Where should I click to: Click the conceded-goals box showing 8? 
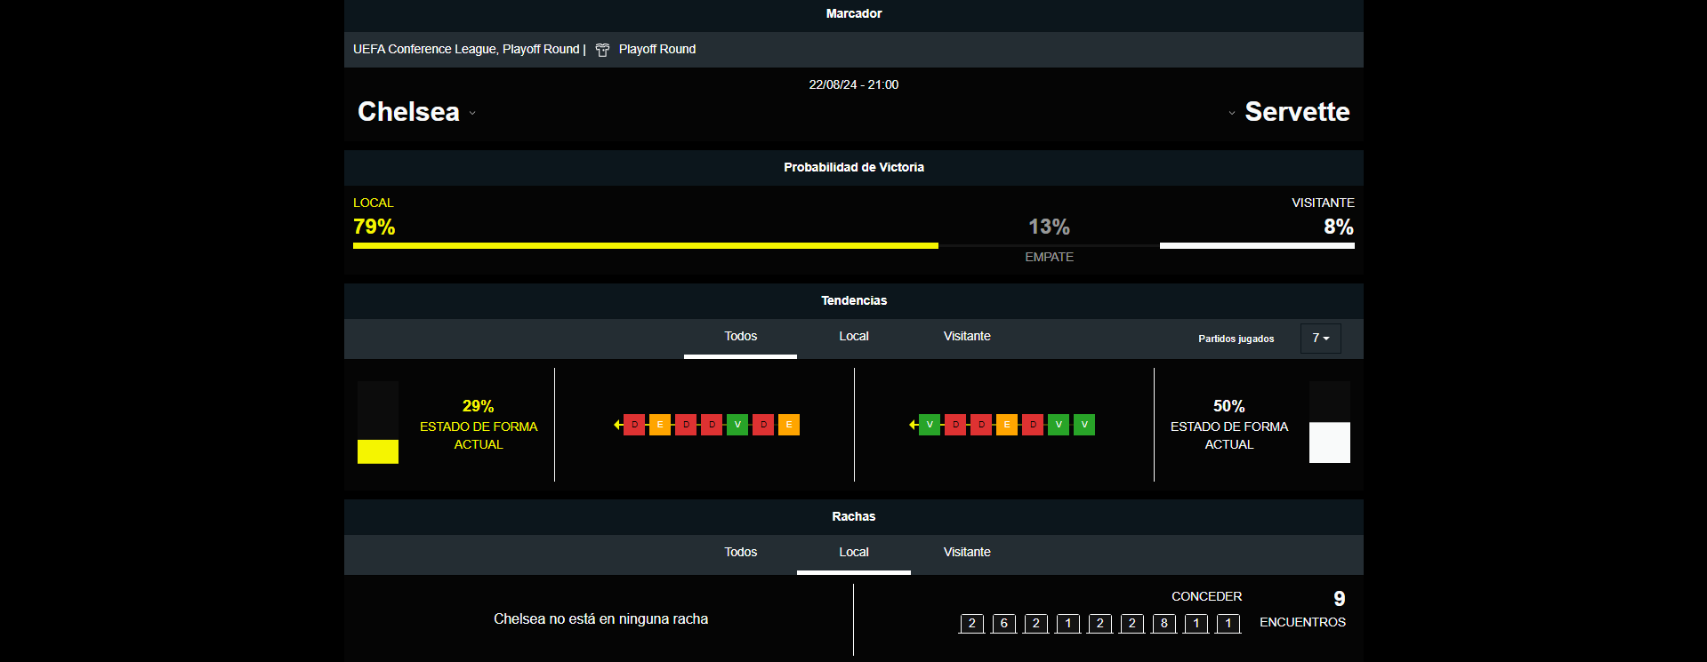(x=1164, y=623)
